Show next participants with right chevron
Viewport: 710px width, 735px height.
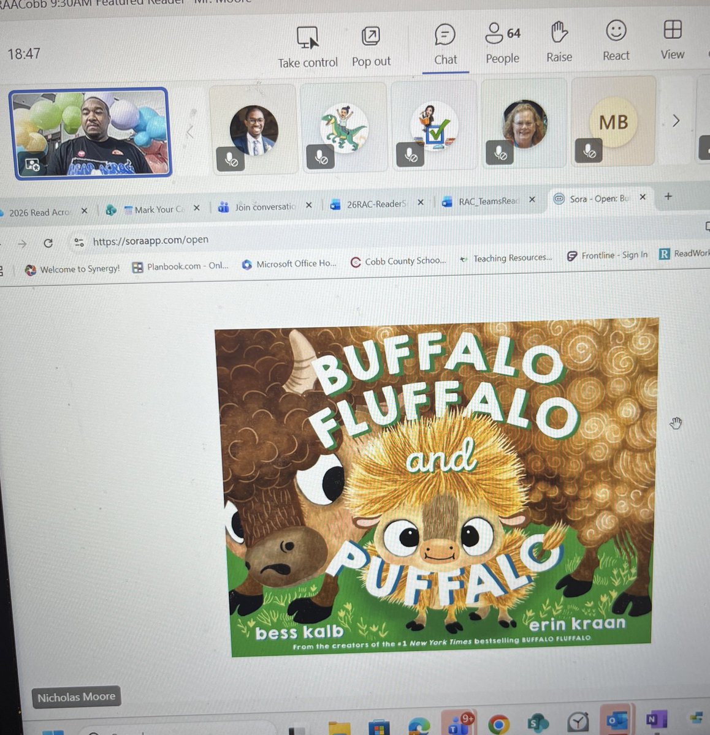[676, 121]
